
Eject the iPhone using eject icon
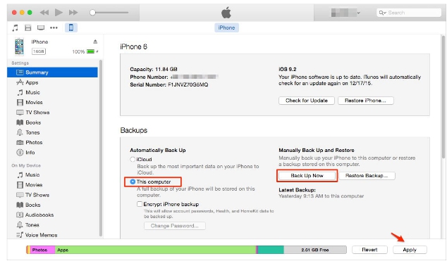95,42
